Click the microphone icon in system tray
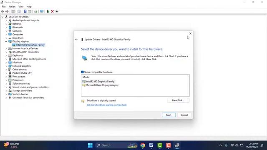This screenshot has height=150, width=267. pos(226,145)
